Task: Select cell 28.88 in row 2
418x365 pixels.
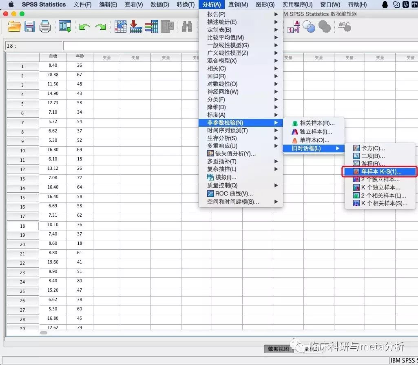Action: coord(53,75)
